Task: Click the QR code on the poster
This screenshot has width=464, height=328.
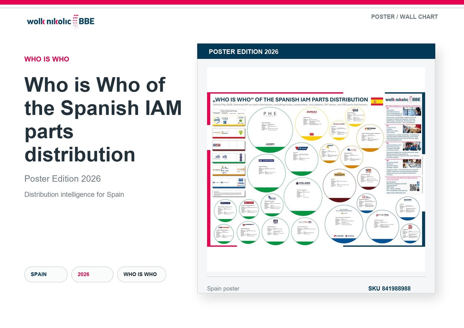Action: 413,187
